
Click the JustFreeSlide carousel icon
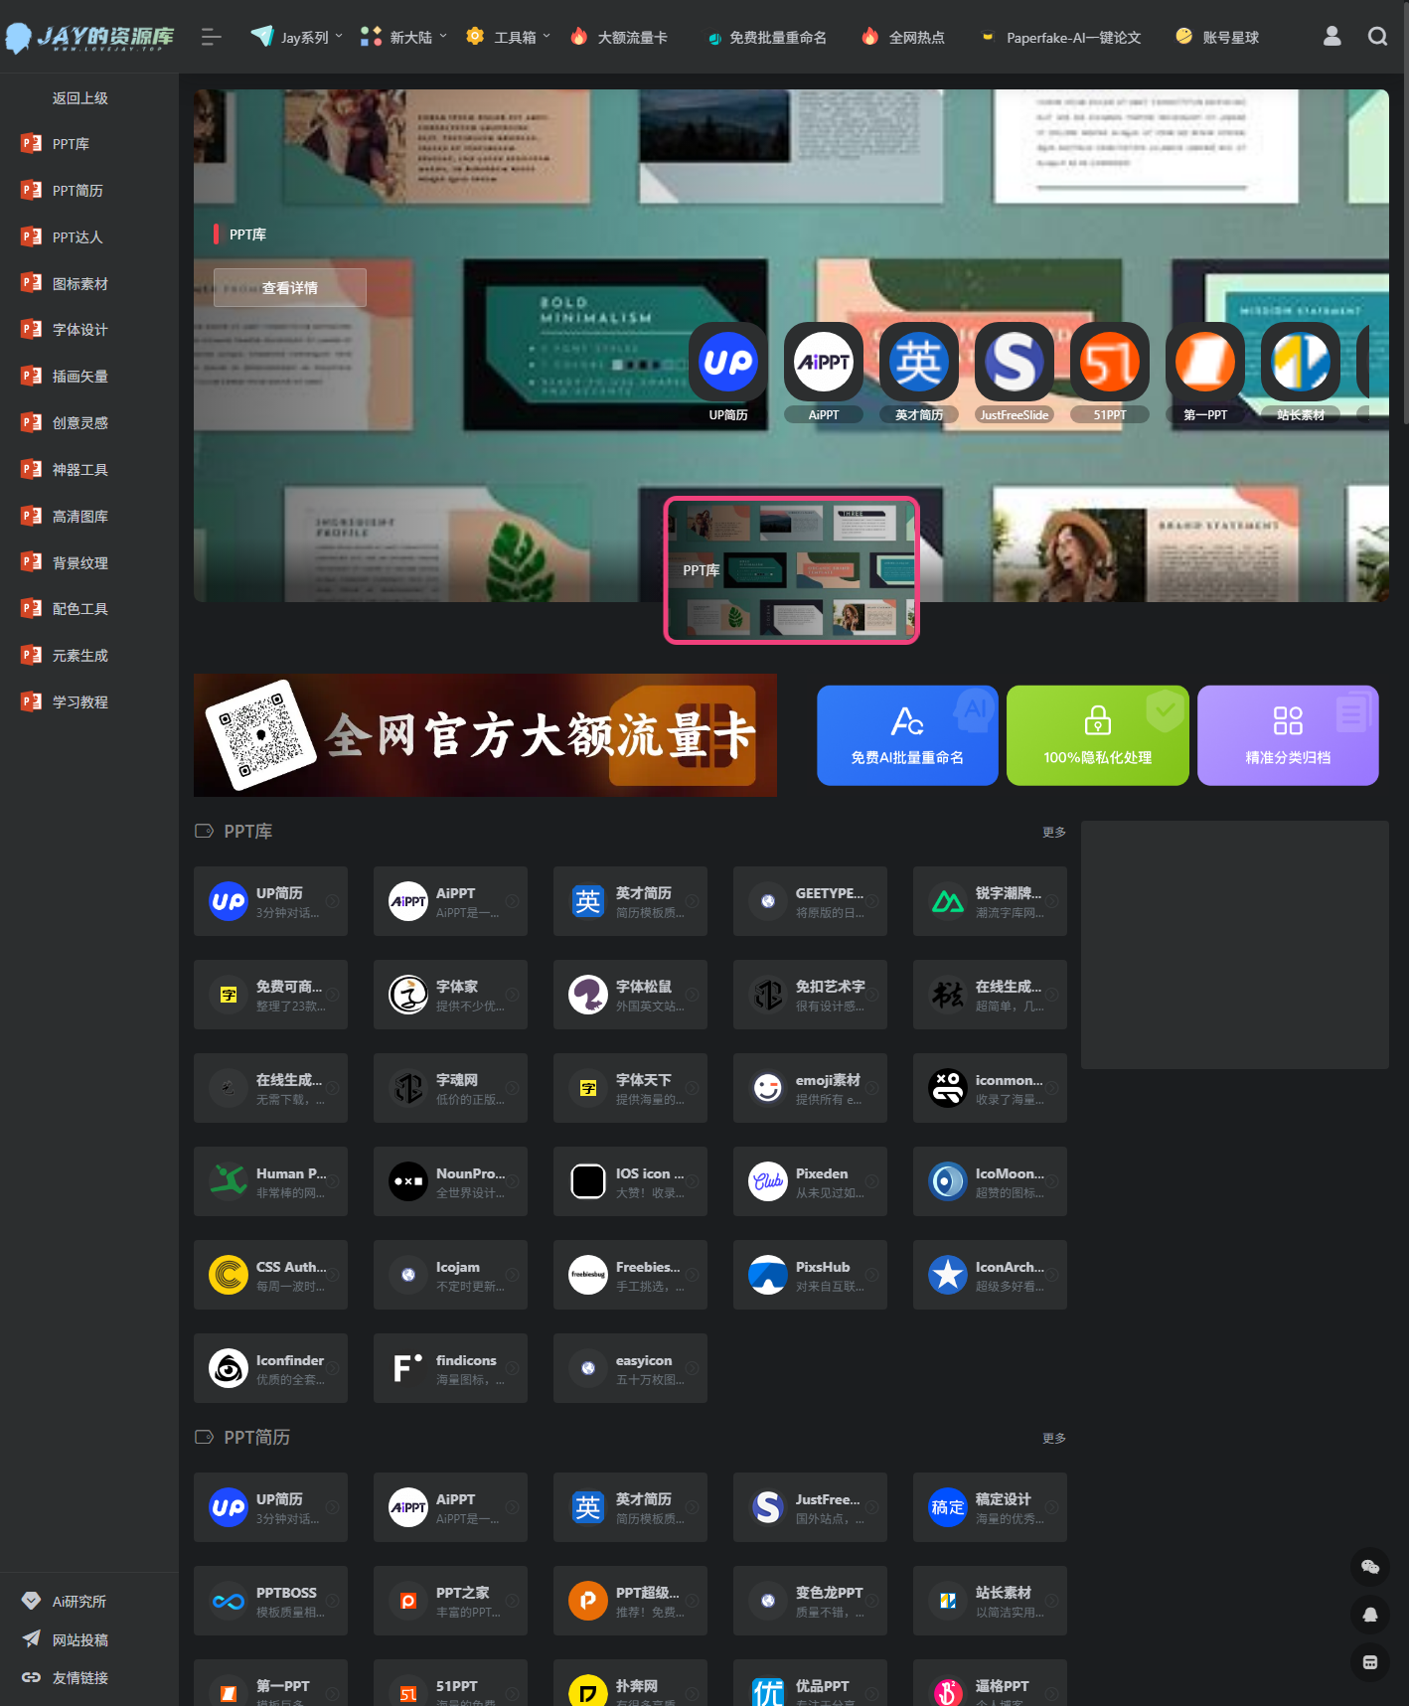pyautogui.click(x=1015, y=362)
